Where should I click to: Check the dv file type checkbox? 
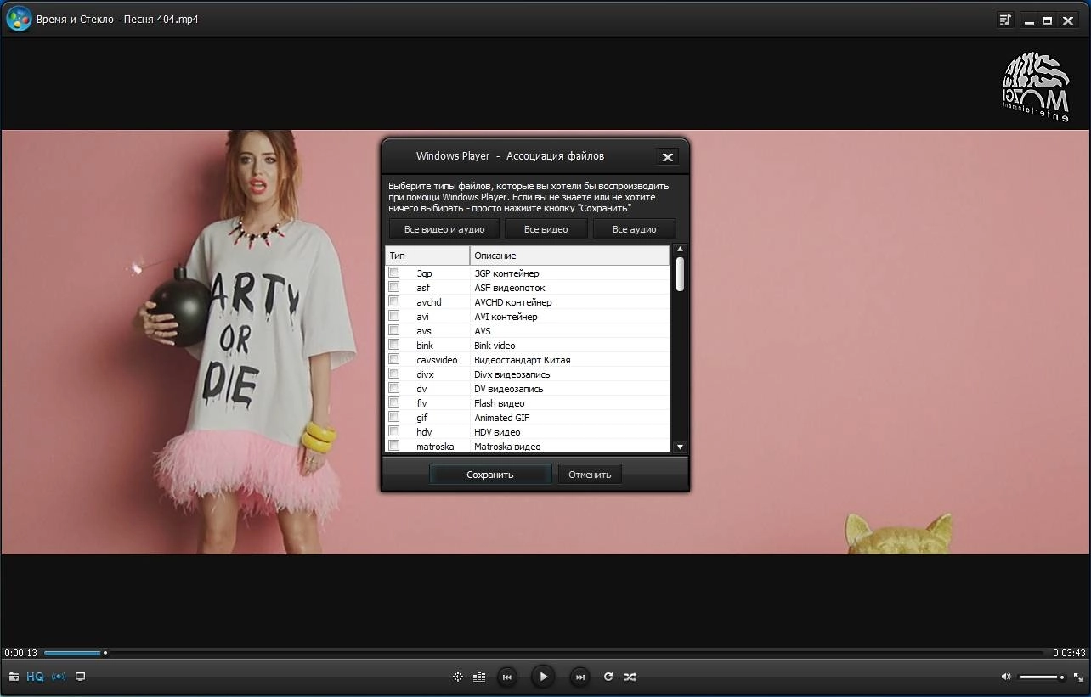[394, 388]
